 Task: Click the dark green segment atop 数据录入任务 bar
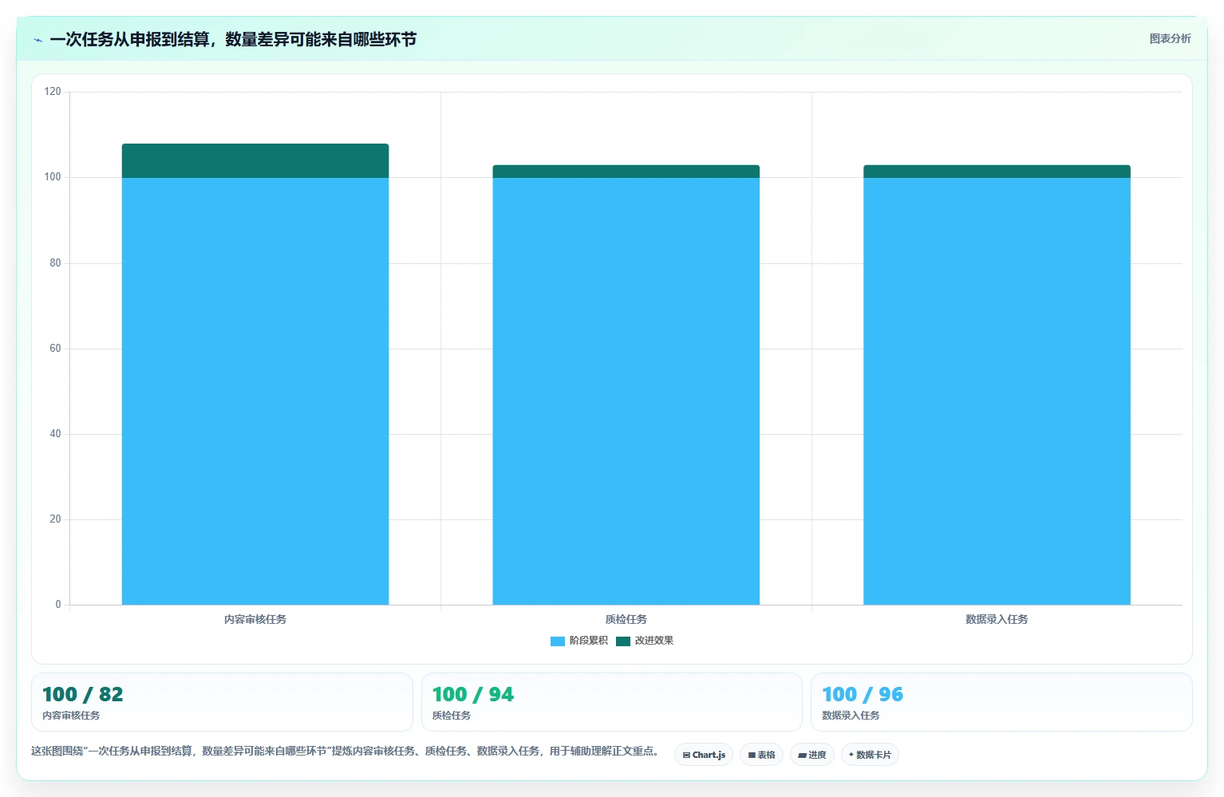pos(997,172)
